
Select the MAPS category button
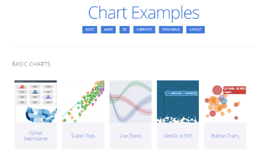(x=108, y=30)
